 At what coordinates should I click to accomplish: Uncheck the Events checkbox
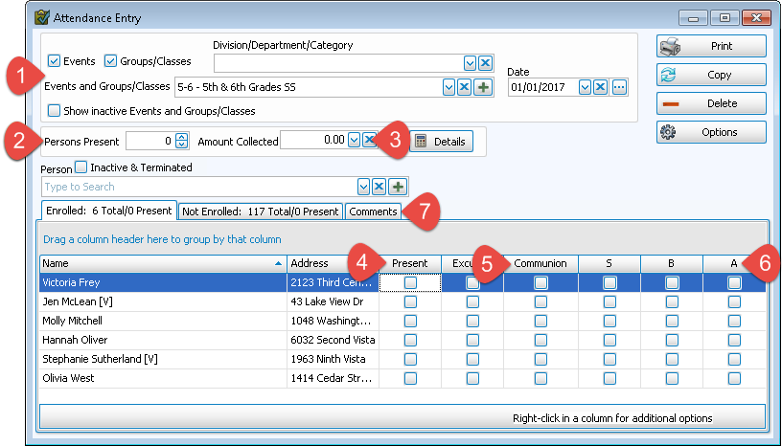click(x=55, y=61)
